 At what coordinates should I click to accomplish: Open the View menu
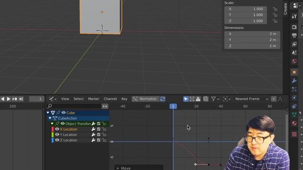[65, 99]
